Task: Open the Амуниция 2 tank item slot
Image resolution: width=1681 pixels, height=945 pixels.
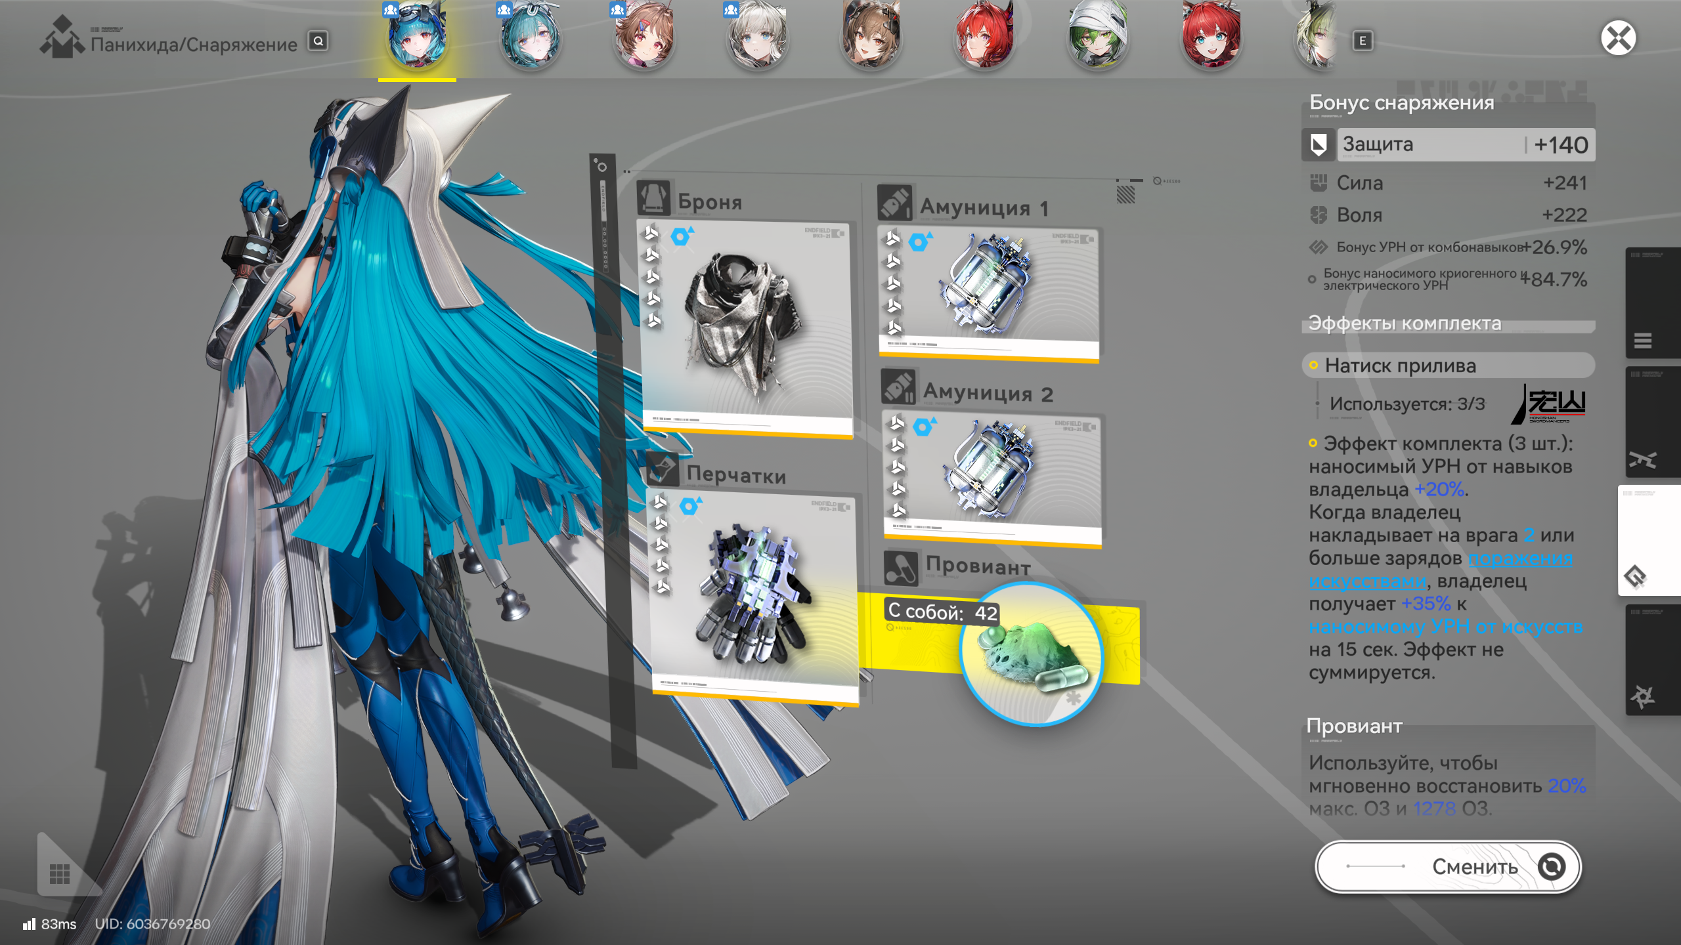Action: pos(992,477)
